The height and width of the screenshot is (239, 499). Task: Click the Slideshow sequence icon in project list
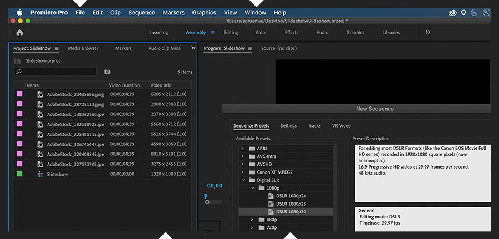click(x=40, y=174)
